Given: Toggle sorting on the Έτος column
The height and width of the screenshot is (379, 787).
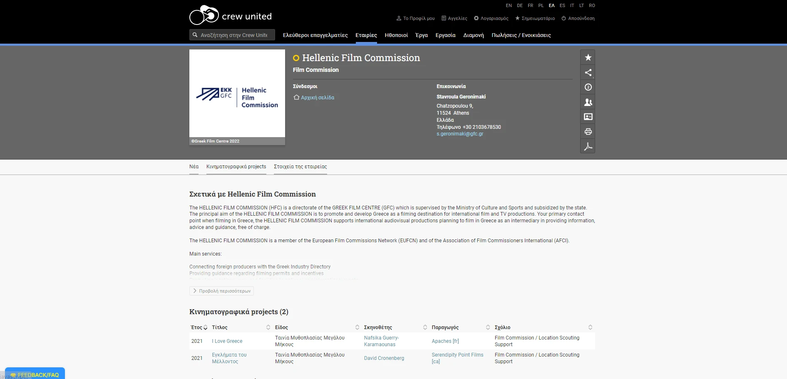Looking at the screenshot, I should pos(204,327).
